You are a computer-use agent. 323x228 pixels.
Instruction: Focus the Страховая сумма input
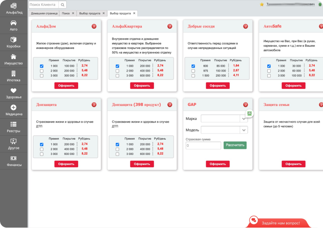click(x=203, y=145)
